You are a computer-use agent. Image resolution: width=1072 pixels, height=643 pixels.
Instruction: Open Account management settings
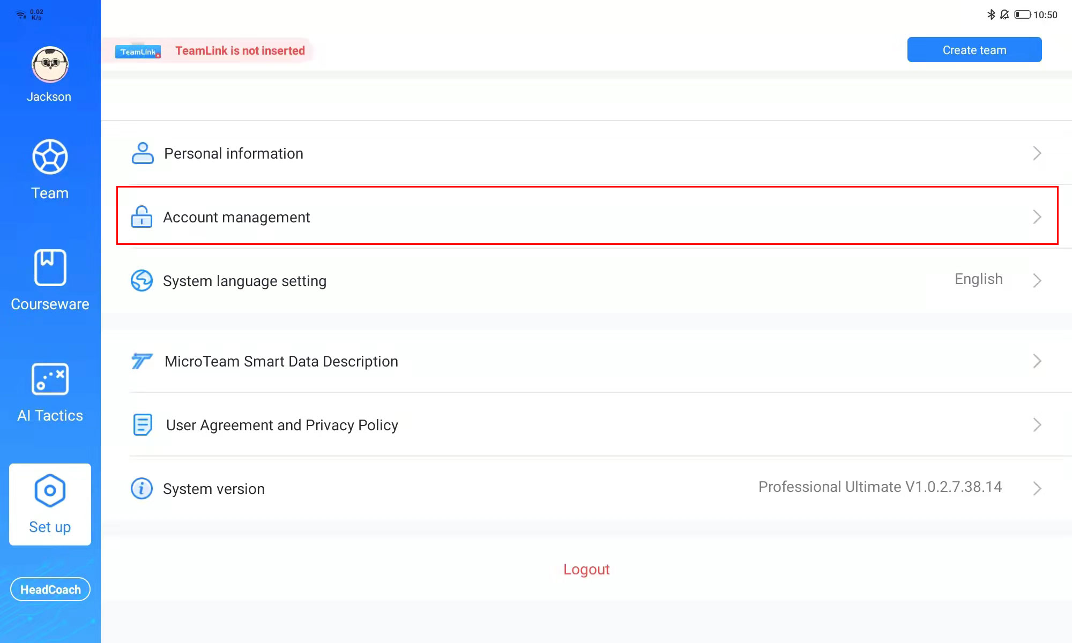click(x=587, y=215)
